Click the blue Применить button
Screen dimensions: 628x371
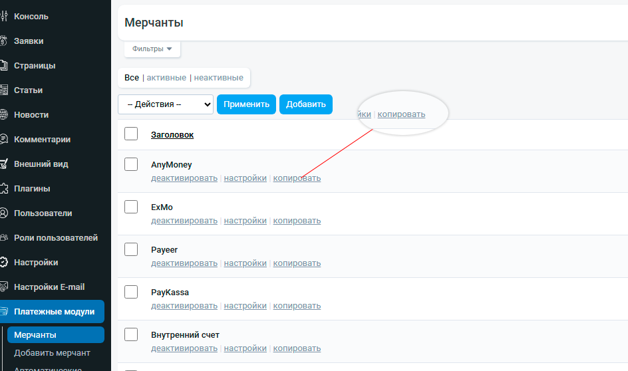tap(246, 104)
